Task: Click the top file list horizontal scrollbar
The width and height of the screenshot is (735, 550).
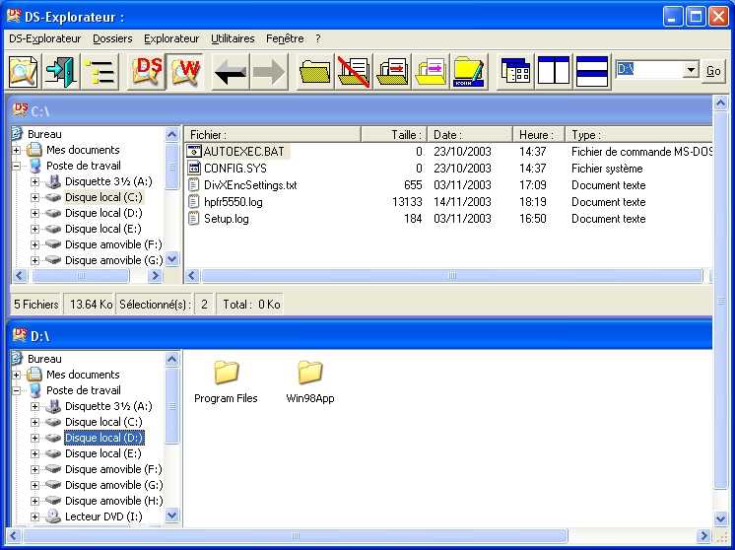Action: tap(443, 276)
